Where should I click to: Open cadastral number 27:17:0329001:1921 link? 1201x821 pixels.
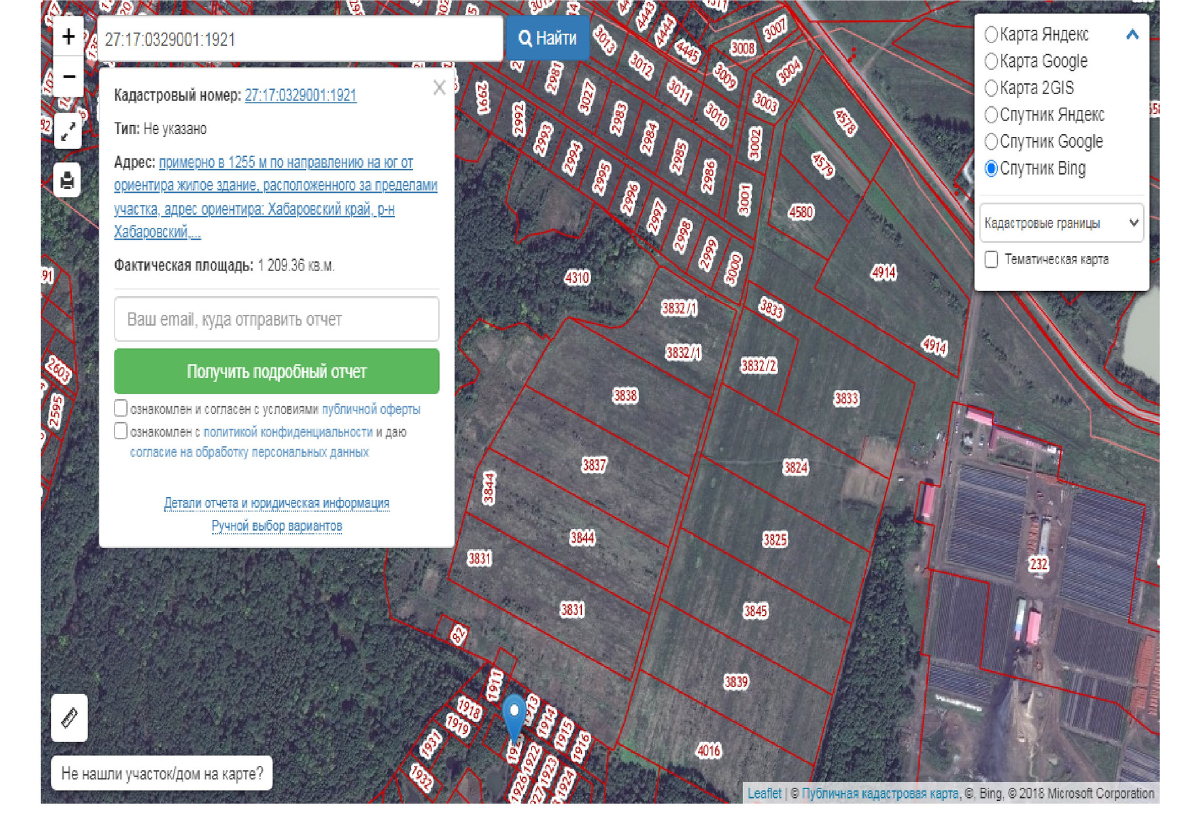300,95
